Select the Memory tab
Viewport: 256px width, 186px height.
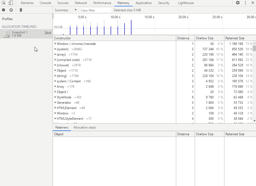[x=123, y=3]
